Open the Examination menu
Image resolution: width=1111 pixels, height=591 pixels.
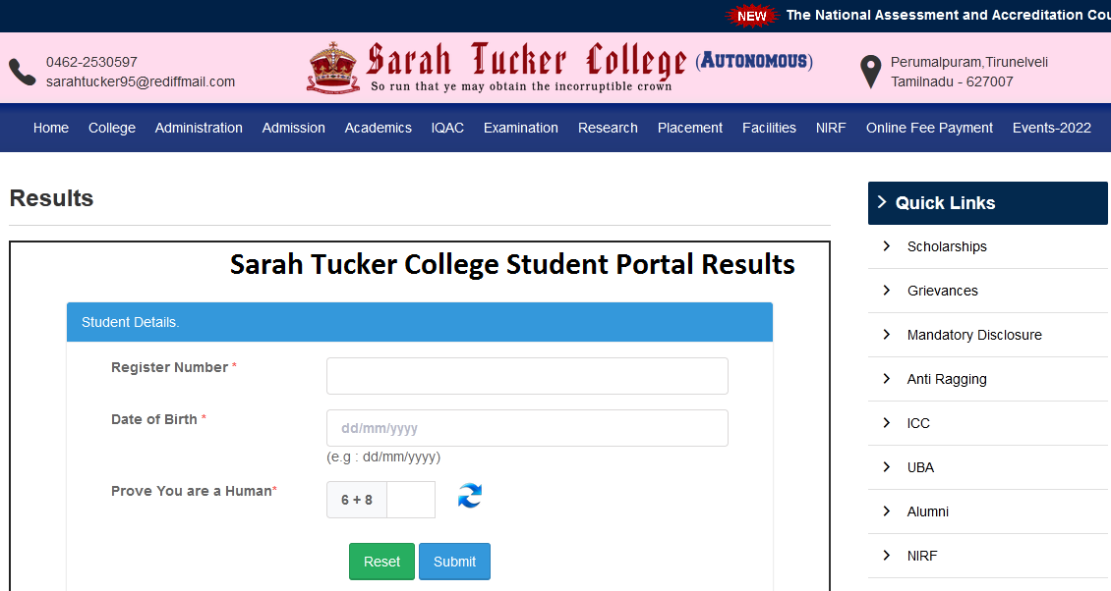pos(520,127)
